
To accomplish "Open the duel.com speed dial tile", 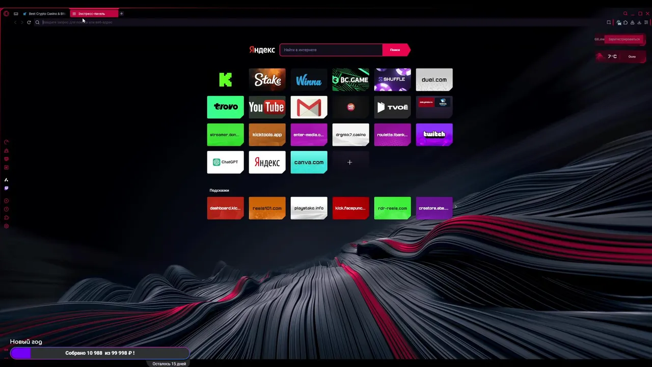I will point(434,80).
